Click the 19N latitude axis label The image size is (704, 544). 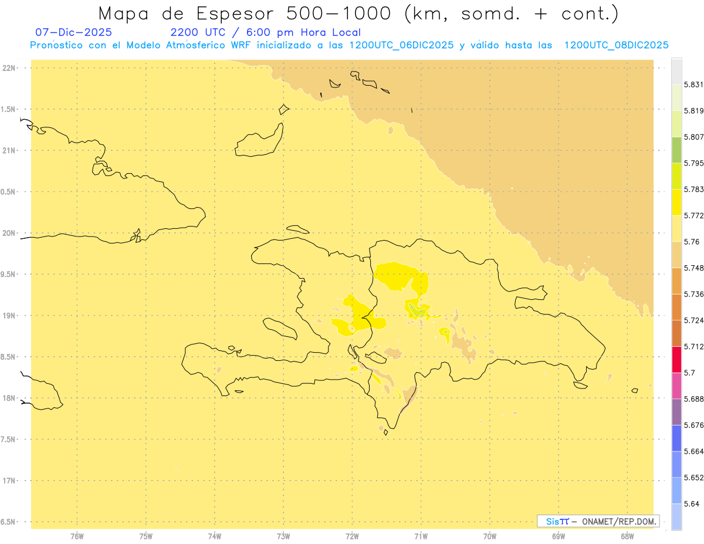(9, 316)
